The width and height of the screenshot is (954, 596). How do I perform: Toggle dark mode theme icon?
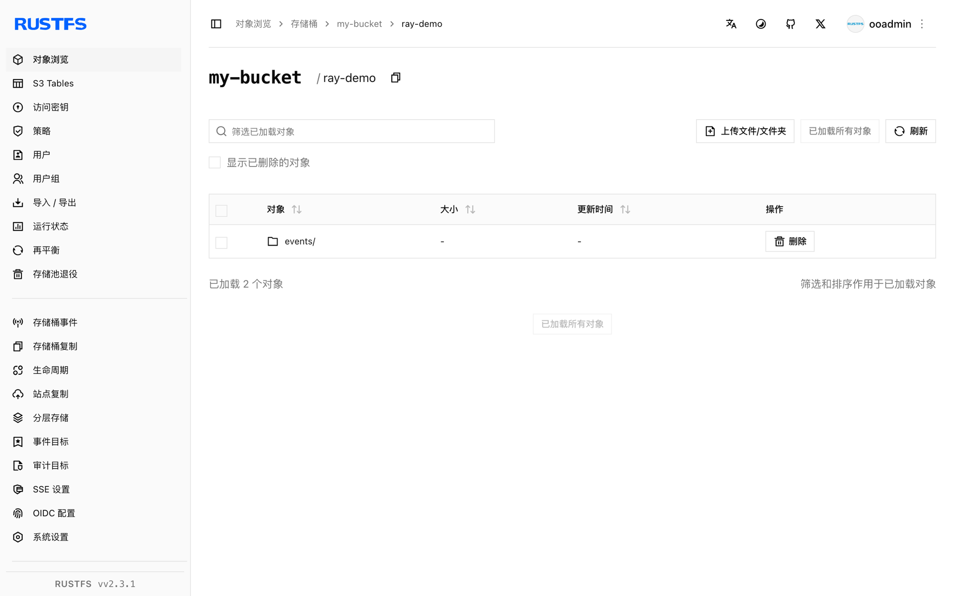tap(761, 24)
